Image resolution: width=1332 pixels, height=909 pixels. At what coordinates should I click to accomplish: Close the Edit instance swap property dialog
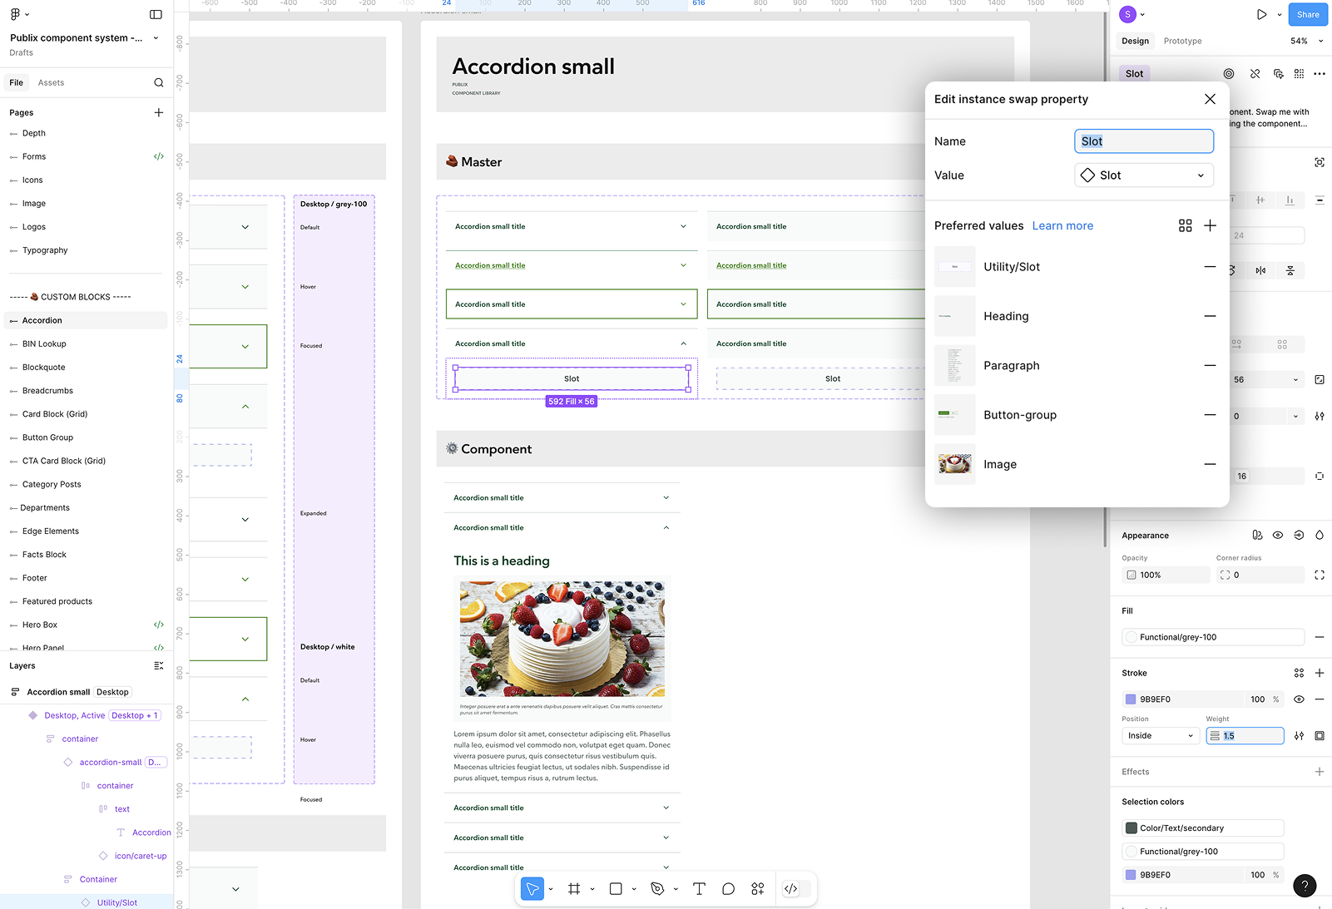click(1211, 99)
